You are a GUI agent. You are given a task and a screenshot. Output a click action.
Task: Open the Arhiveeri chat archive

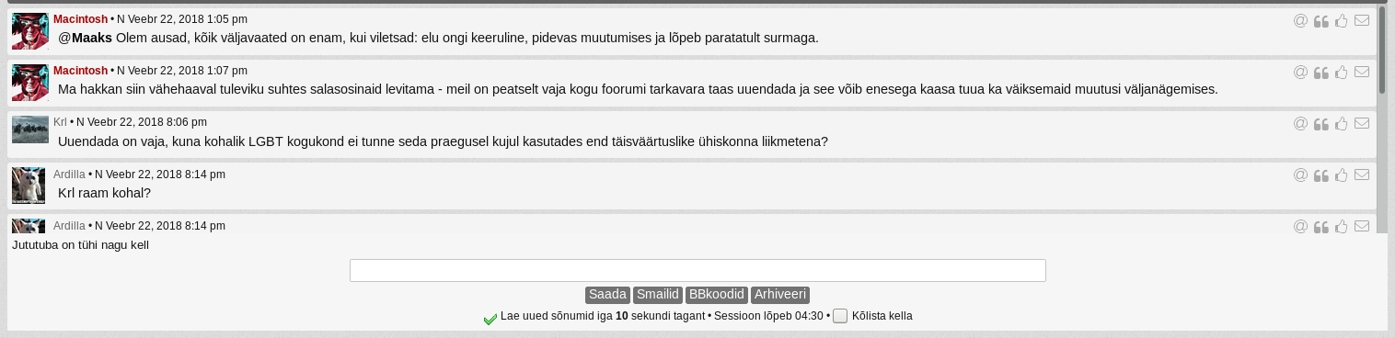coord(780,295)
